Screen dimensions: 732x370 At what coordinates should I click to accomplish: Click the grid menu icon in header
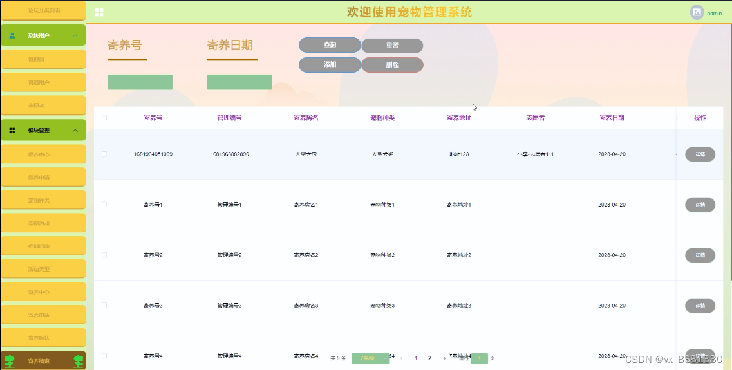[x=99, y=13]
